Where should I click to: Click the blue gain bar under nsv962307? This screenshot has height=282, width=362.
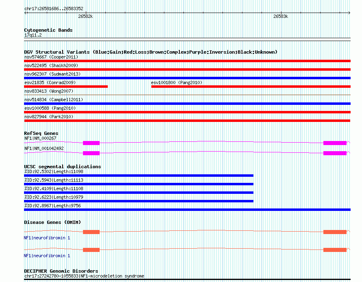tap(187, 78)
